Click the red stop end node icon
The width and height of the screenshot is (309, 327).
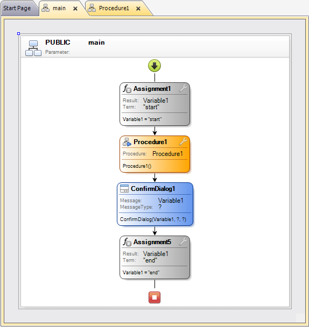(154, 297)
